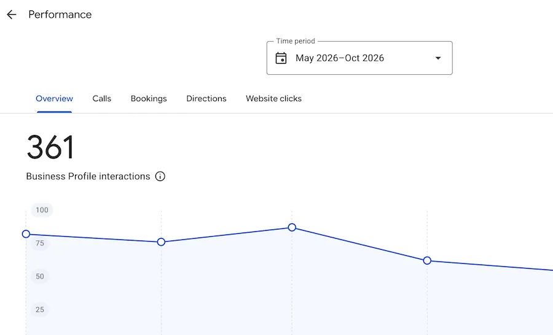The height and width of the screenshot is (335, 553).
Task: Click the 100 axis label
Action: [x=42, y=210]
